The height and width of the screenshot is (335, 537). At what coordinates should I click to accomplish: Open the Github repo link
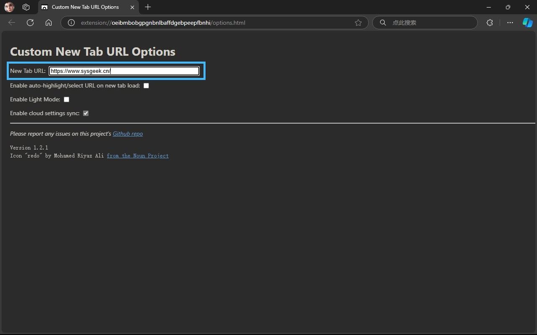(x=128, y=134)
